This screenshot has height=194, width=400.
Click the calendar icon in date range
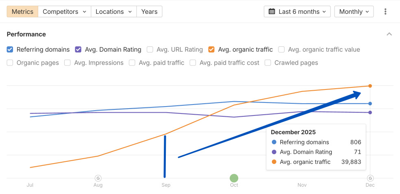(272, 11)
